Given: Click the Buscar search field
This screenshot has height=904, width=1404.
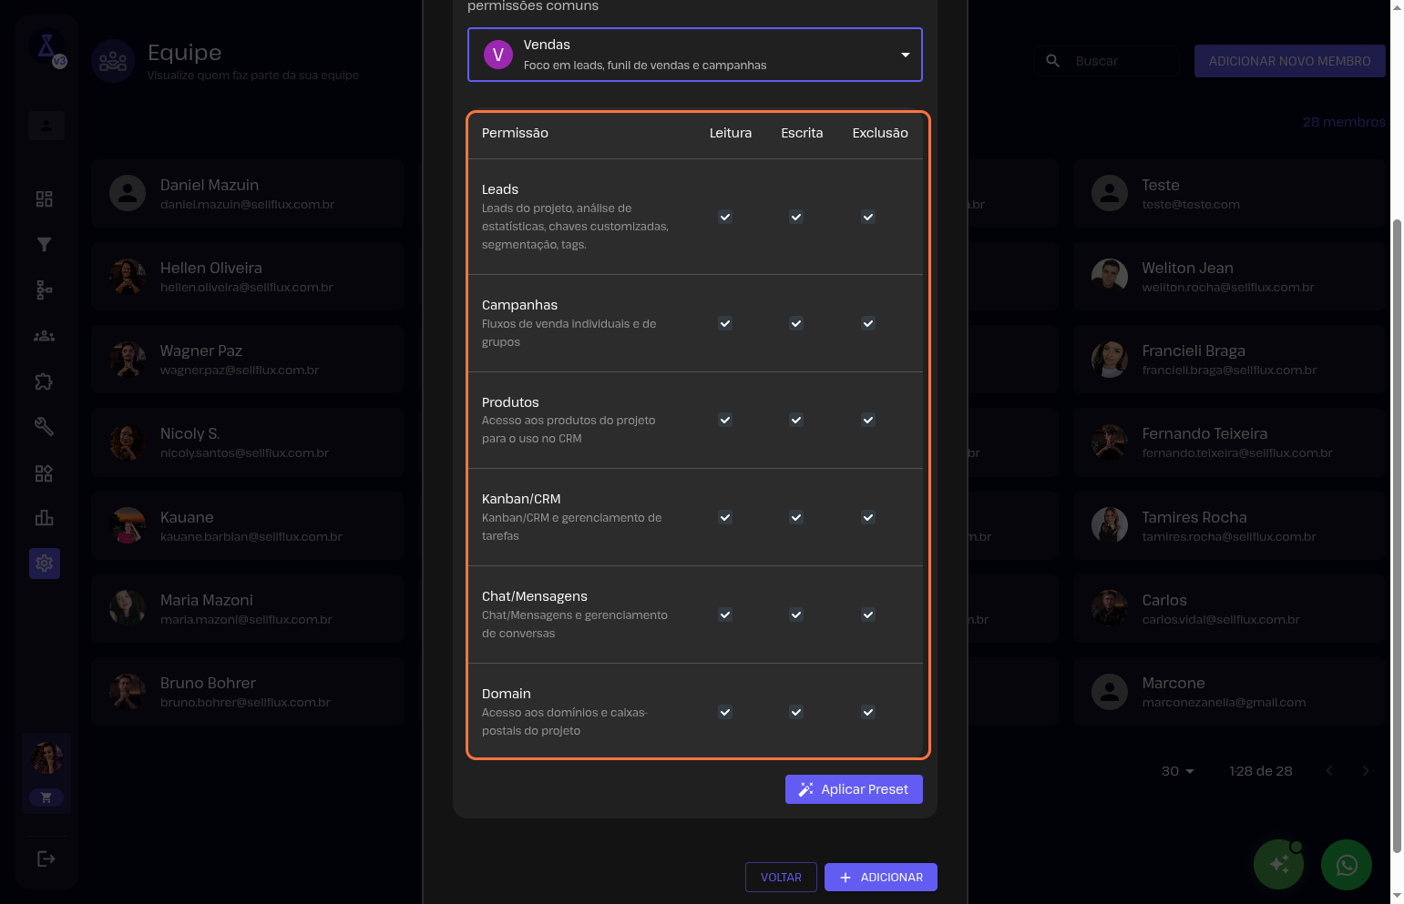Looking at the screenshot, I should (1121, 61).
